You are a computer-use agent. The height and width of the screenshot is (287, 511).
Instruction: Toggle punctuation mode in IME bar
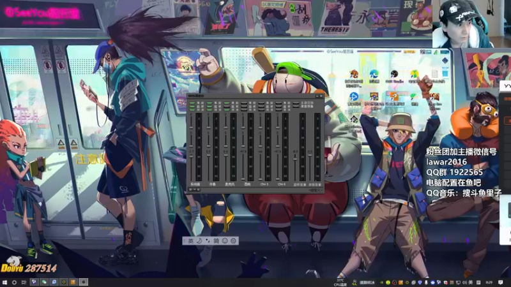[208, 241]
